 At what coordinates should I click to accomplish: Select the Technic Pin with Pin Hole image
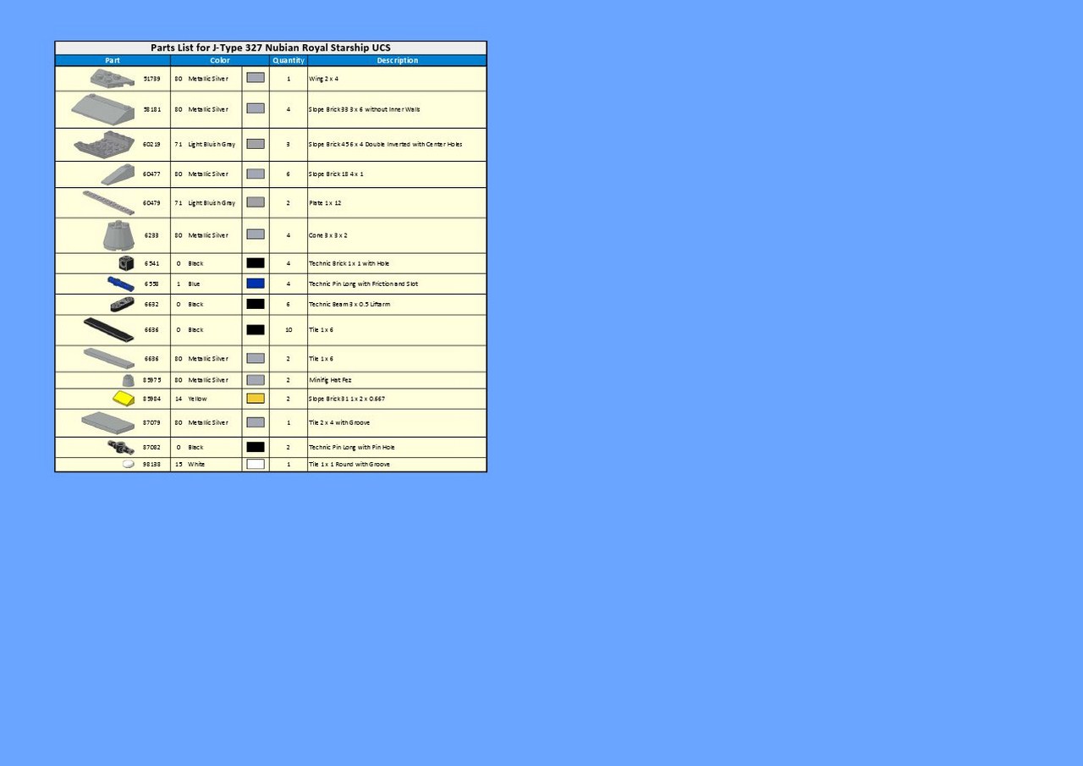tap(121, 447)
